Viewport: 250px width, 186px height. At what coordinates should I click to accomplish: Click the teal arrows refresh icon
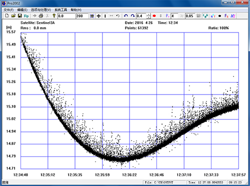[205, 16]
